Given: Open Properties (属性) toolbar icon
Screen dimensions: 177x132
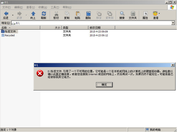Looking at the screenshot, I should pyautogui.click(x=145, y=14).
